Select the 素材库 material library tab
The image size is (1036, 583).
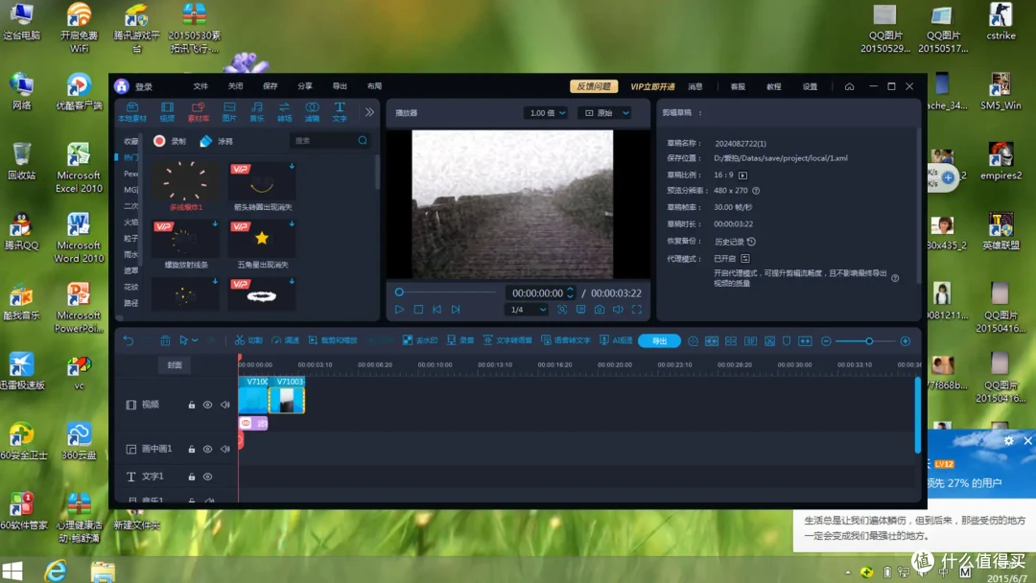[199, 112]
